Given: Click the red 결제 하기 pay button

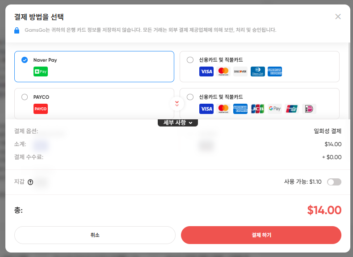Looking at the screenshot, I should [261, 235].
